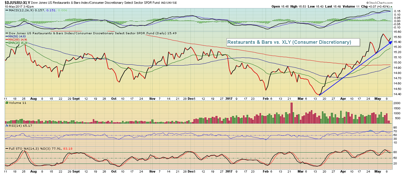This screenshot has width=406, height=174.
Task: Click the blue MA(50) legend swatch
Action: point(7,37)
